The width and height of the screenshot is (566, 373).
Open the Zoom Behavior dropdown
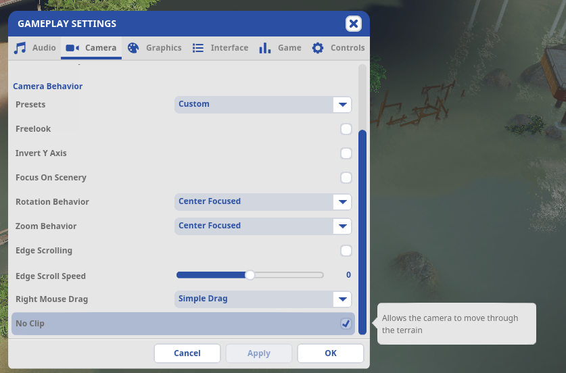(x=263, y=226)
